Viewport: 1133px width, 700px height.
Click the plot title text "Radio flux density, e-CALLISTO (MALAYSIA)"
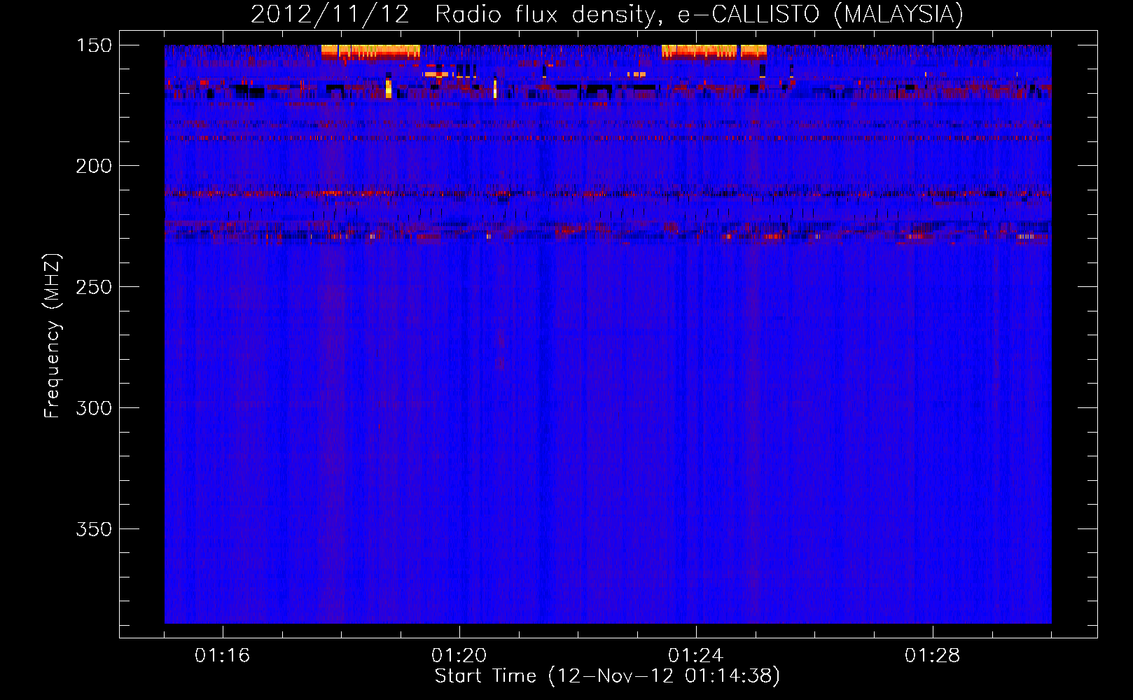pyautogui.click(x=699, y=15)
